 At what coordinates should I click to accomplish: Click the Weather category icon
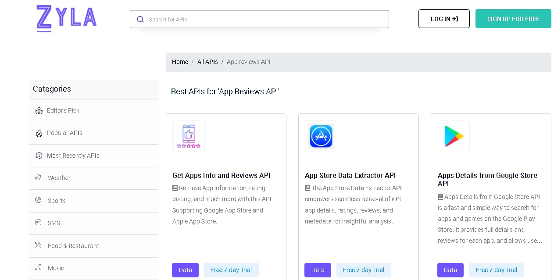(39, 177)
